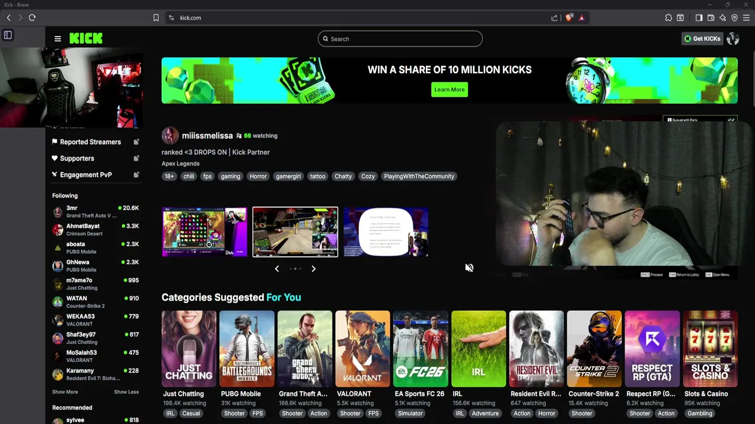755x424 pixels.
Task: Share this page via address bar icon
Action: point(554,18)
